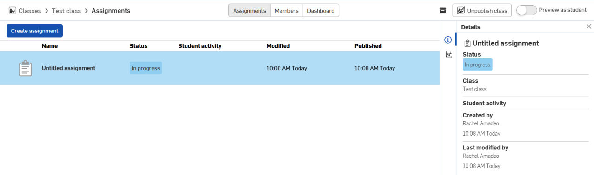The height and width of the screenshot is (175, 594).
Task: Click Modified time 10:08 AM Today cell
Action: coord(287,68)
